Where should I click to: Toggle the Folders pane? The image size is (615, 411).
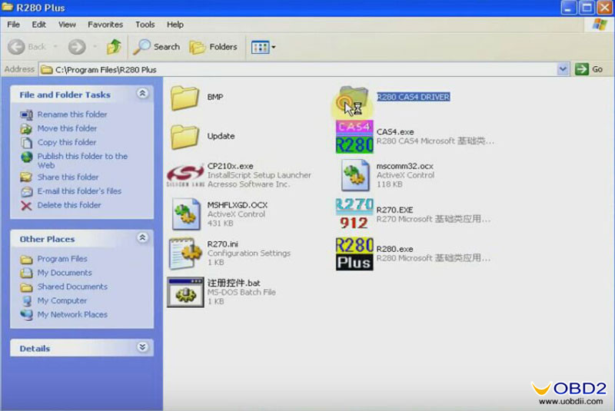coord(214,47)
